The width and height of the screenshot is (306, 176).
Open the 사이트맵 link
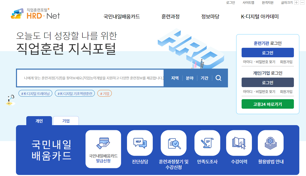[x=248, y=3]
